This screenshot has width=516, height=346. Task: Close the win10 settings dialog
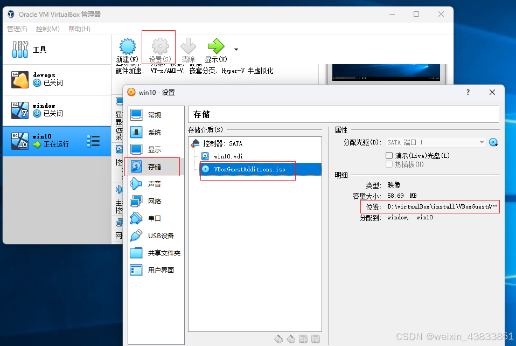point(492,93)
